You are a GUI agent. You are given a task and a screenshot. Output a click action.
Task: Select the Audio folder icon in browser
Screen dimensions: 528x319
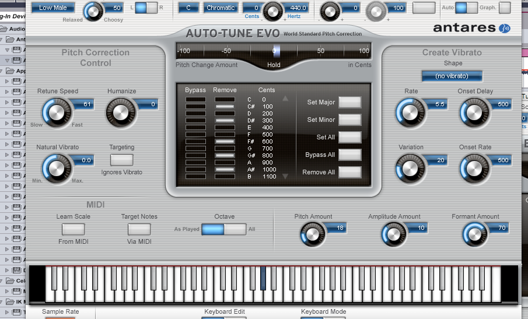[4, 29]
